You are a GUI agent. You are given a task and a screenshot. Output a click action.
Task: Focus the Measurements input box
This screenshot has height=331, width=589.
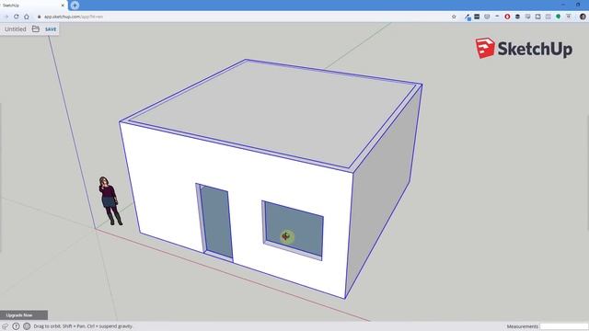pyautogui.click(x=563, y=326)
